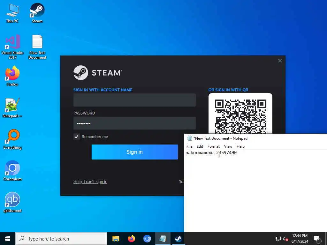
Task: Click the OR SIGN IN WITH QR label
Action: point(228,90)
